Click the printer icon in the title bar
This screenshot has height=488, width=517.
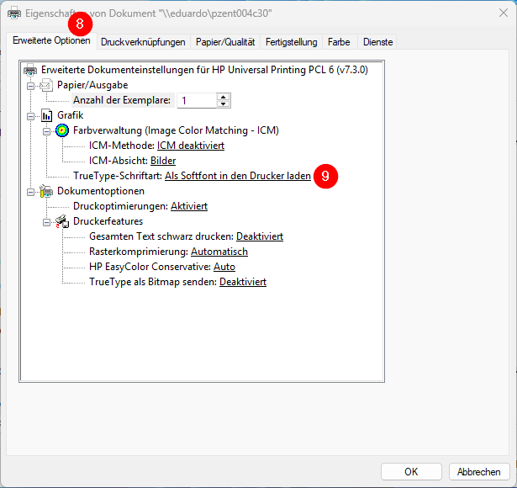(13, 13)
